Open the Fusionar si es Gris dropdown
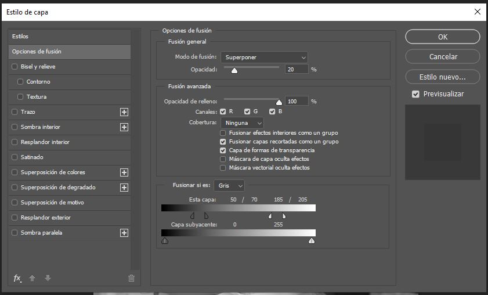The image size is (488, 295). click(x=229, y=186)
